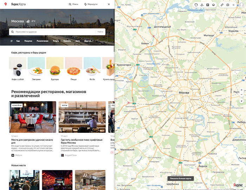Click the Москва heading in panel banner
Image resolution: width=246 pixels, height=190 pixels.
click(18, 21)
